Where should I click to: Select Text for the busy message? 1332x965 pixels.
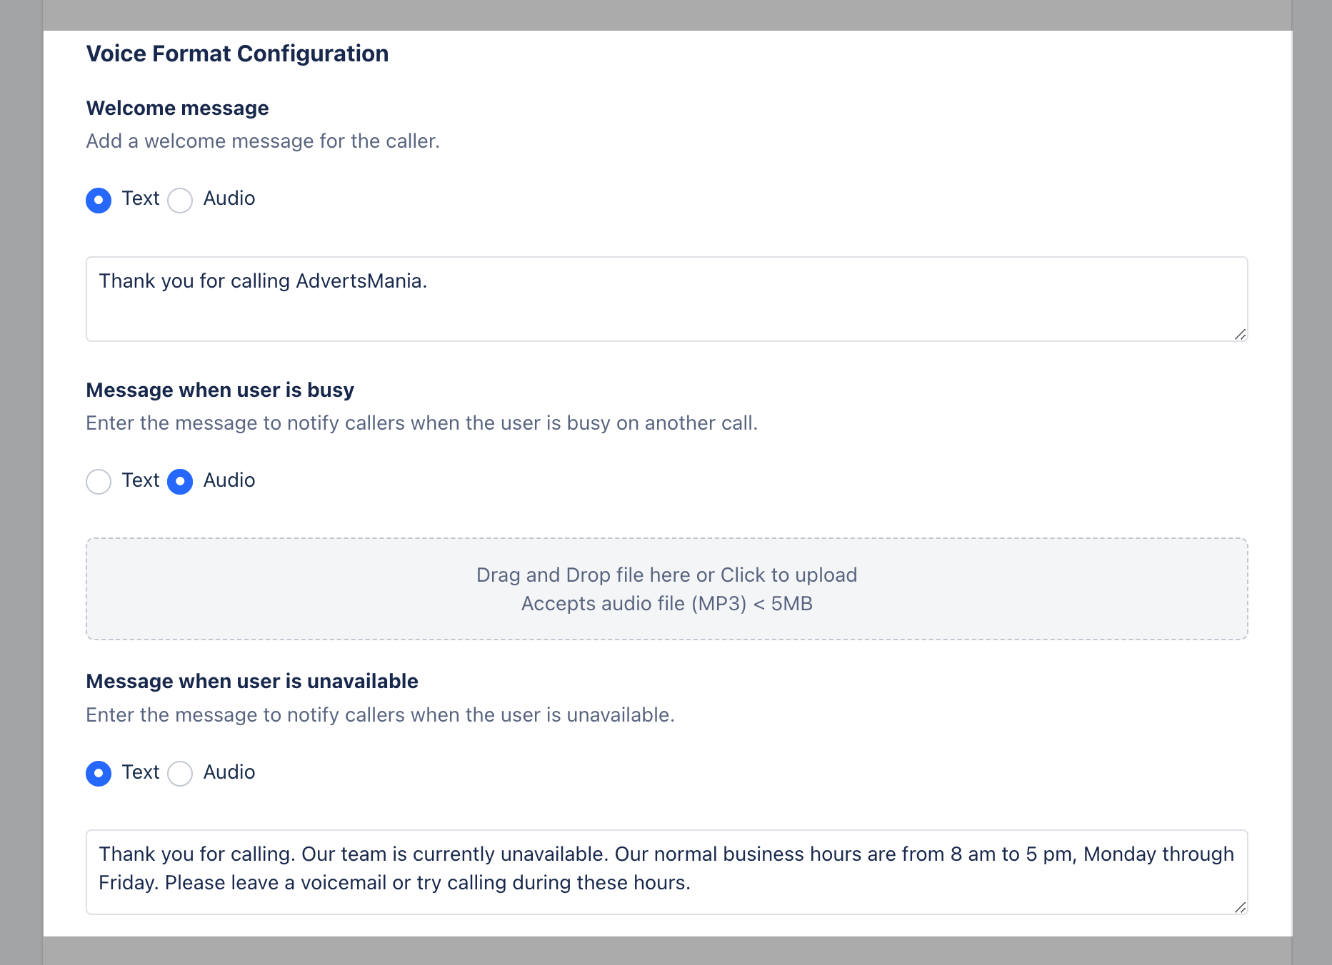99,482
